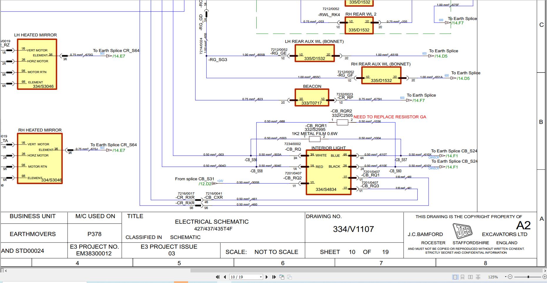547x283 pixels.
Task: Switch to facing pages layout
Action: pyautogui.click(x=471, y=277)
